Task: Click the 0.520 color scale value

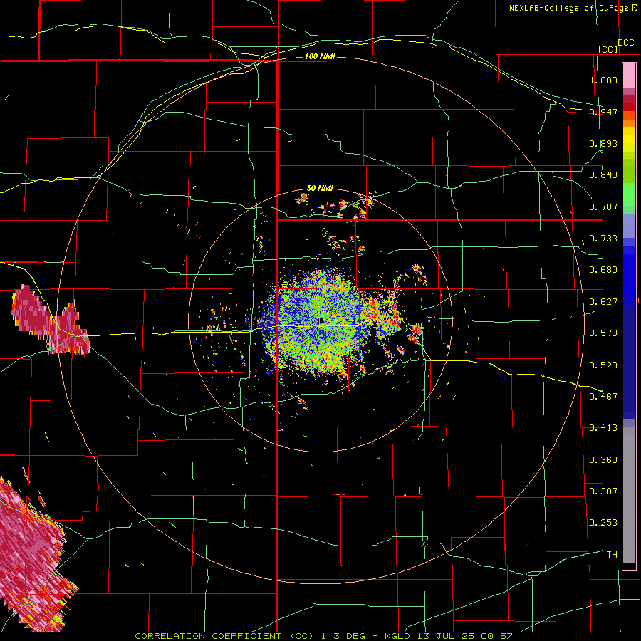Action: pos(603,365)
